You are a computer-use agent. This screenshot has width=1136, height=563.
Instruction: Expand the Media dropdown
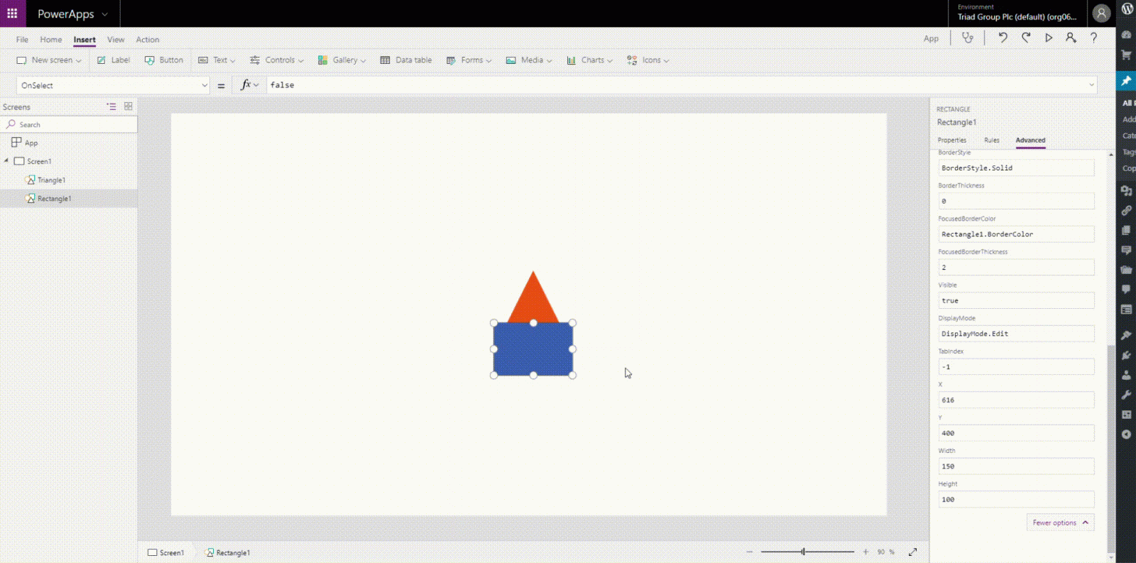549,61
